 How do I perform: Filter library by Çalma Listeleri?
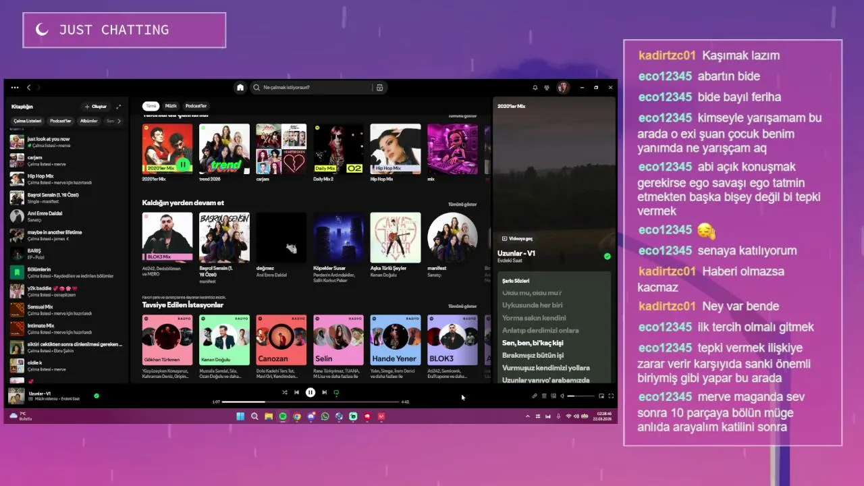28,121
